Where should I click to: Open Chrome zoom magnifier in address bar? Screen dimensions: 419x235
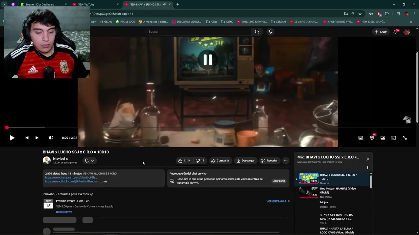coord(353,14)
